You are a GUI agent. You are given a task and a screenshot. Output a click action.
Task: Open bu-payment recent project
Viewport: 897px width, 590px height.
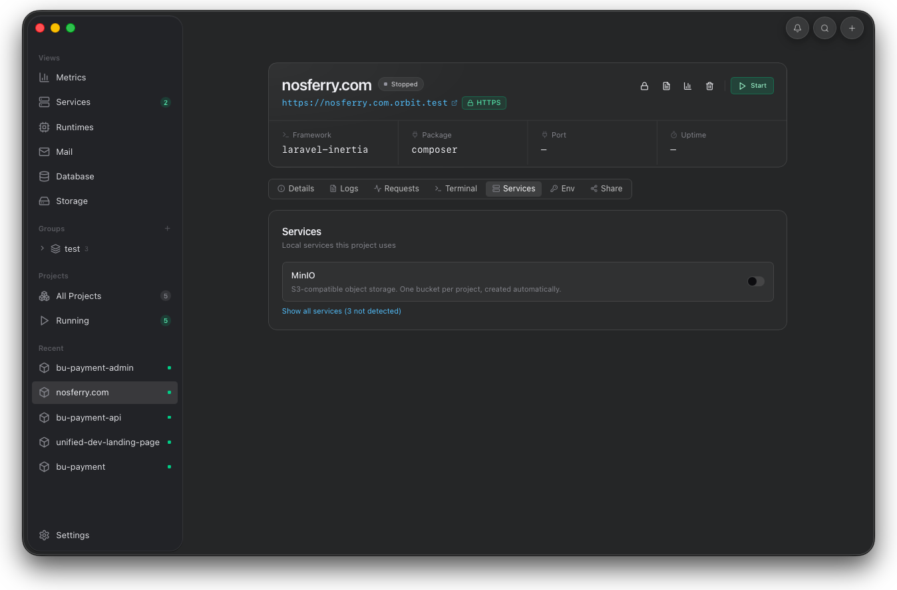point(104,466)
